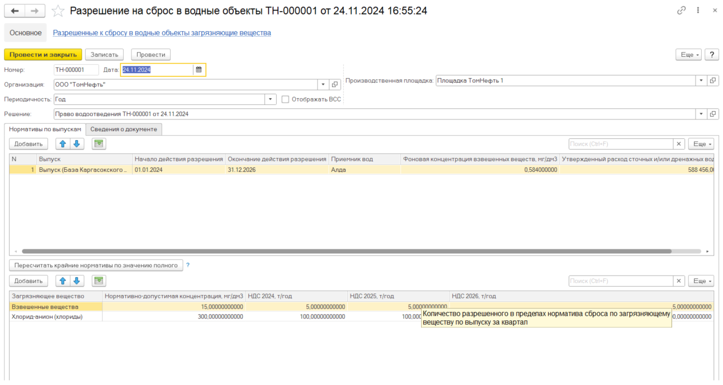The width and height of the screenshot is (723, 385).
Task: Open Разрешенные к сбросу загрязняющие вещества link
Action: point(162,33)
